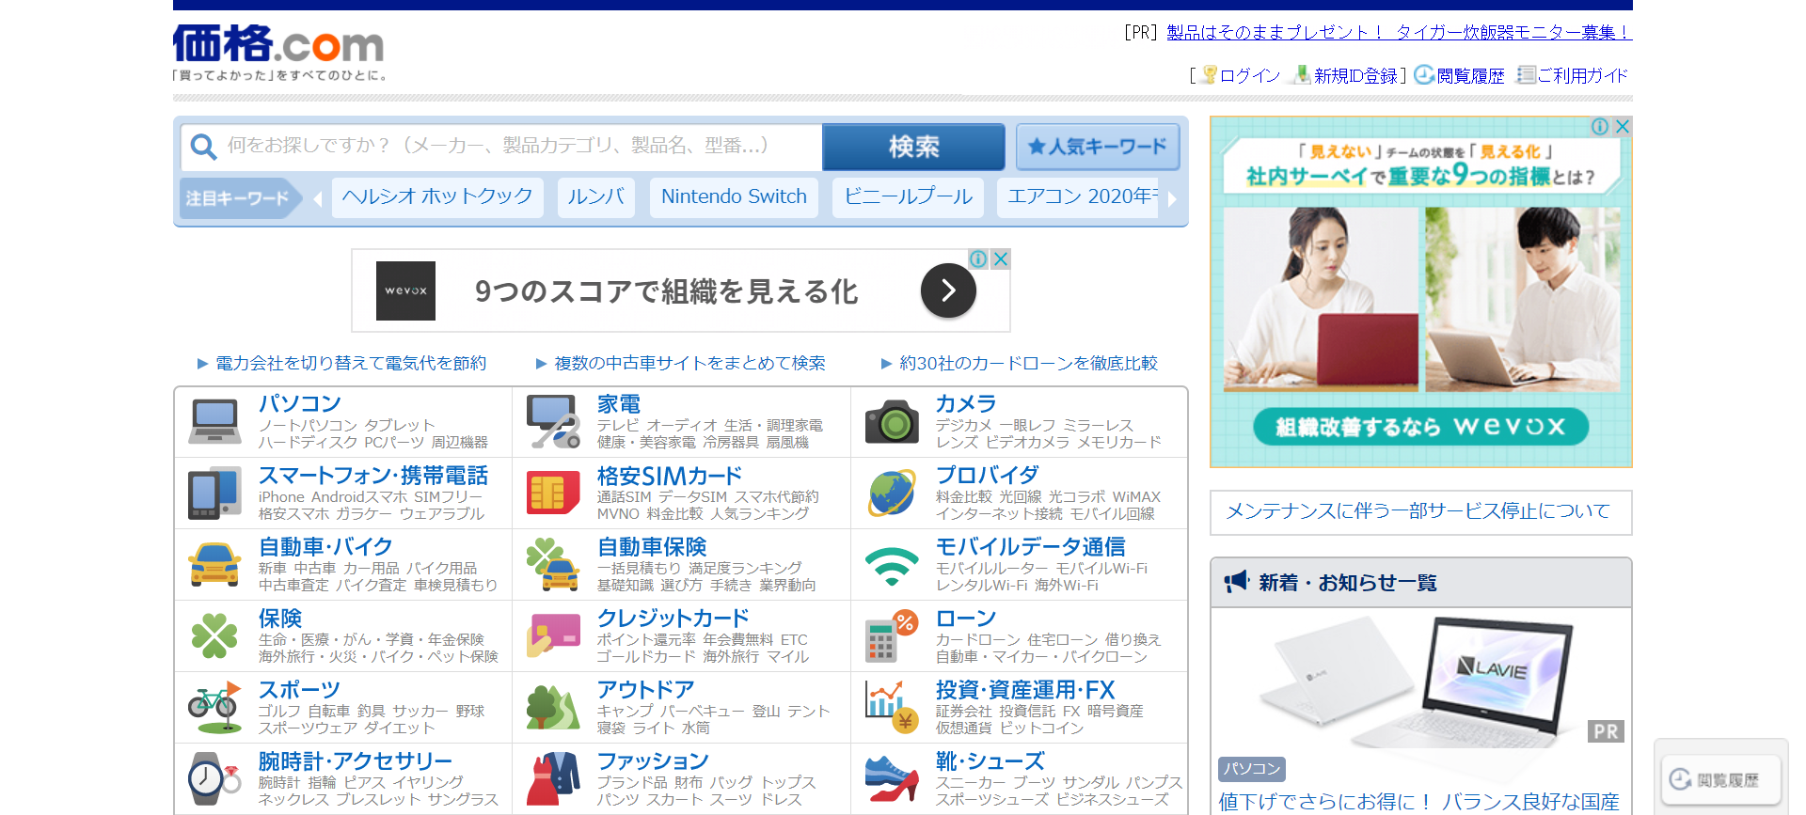1806x815 pixels.
Task: Open 光回線 subcategory under プロバイダ
Action: point(1020,497)
